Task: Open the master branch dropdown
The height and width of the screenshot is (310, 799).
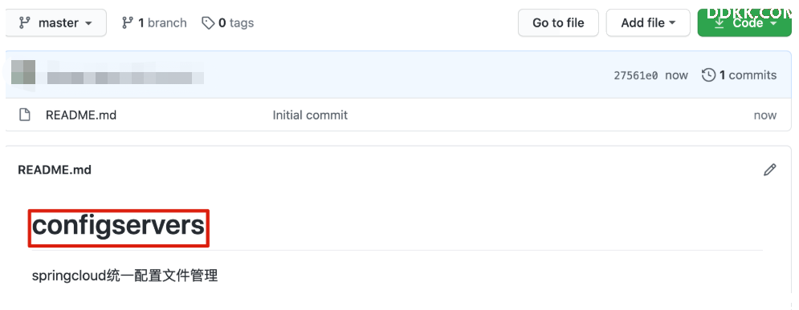Action: coord(55,23)
